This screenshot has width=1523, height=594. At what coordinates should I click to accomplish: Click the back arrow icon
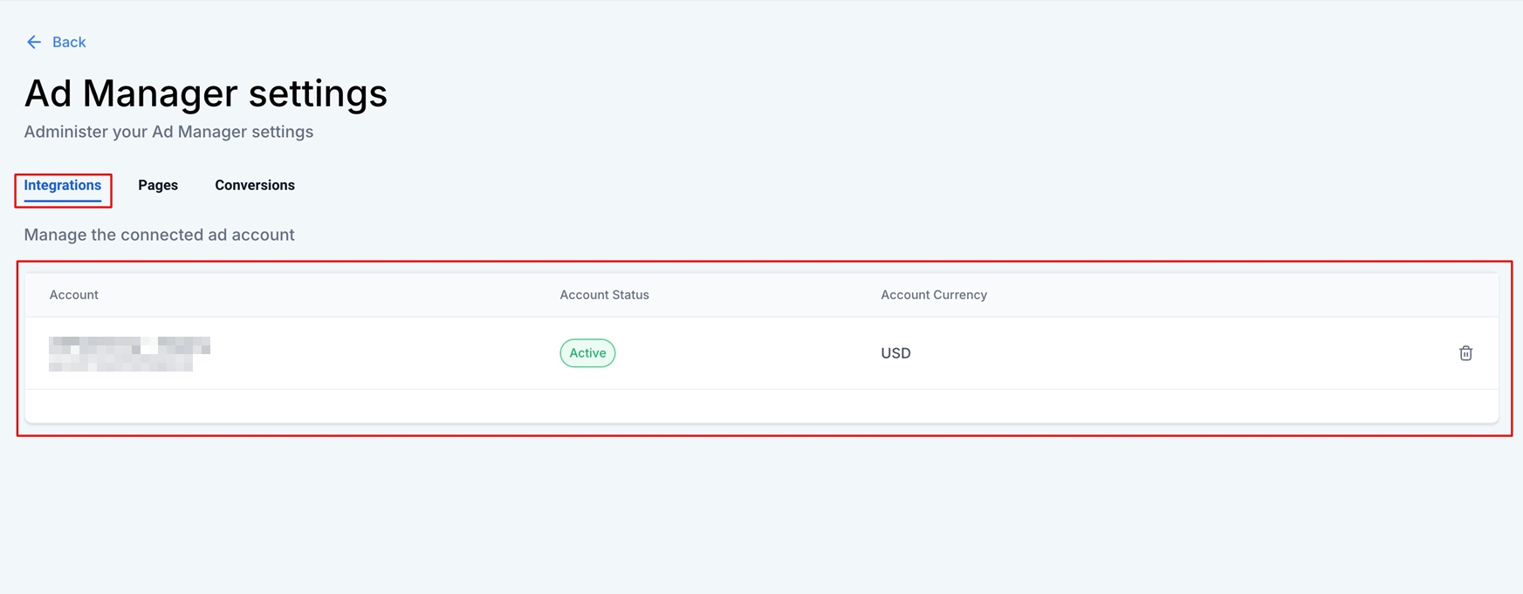click(x=33, y=42)
